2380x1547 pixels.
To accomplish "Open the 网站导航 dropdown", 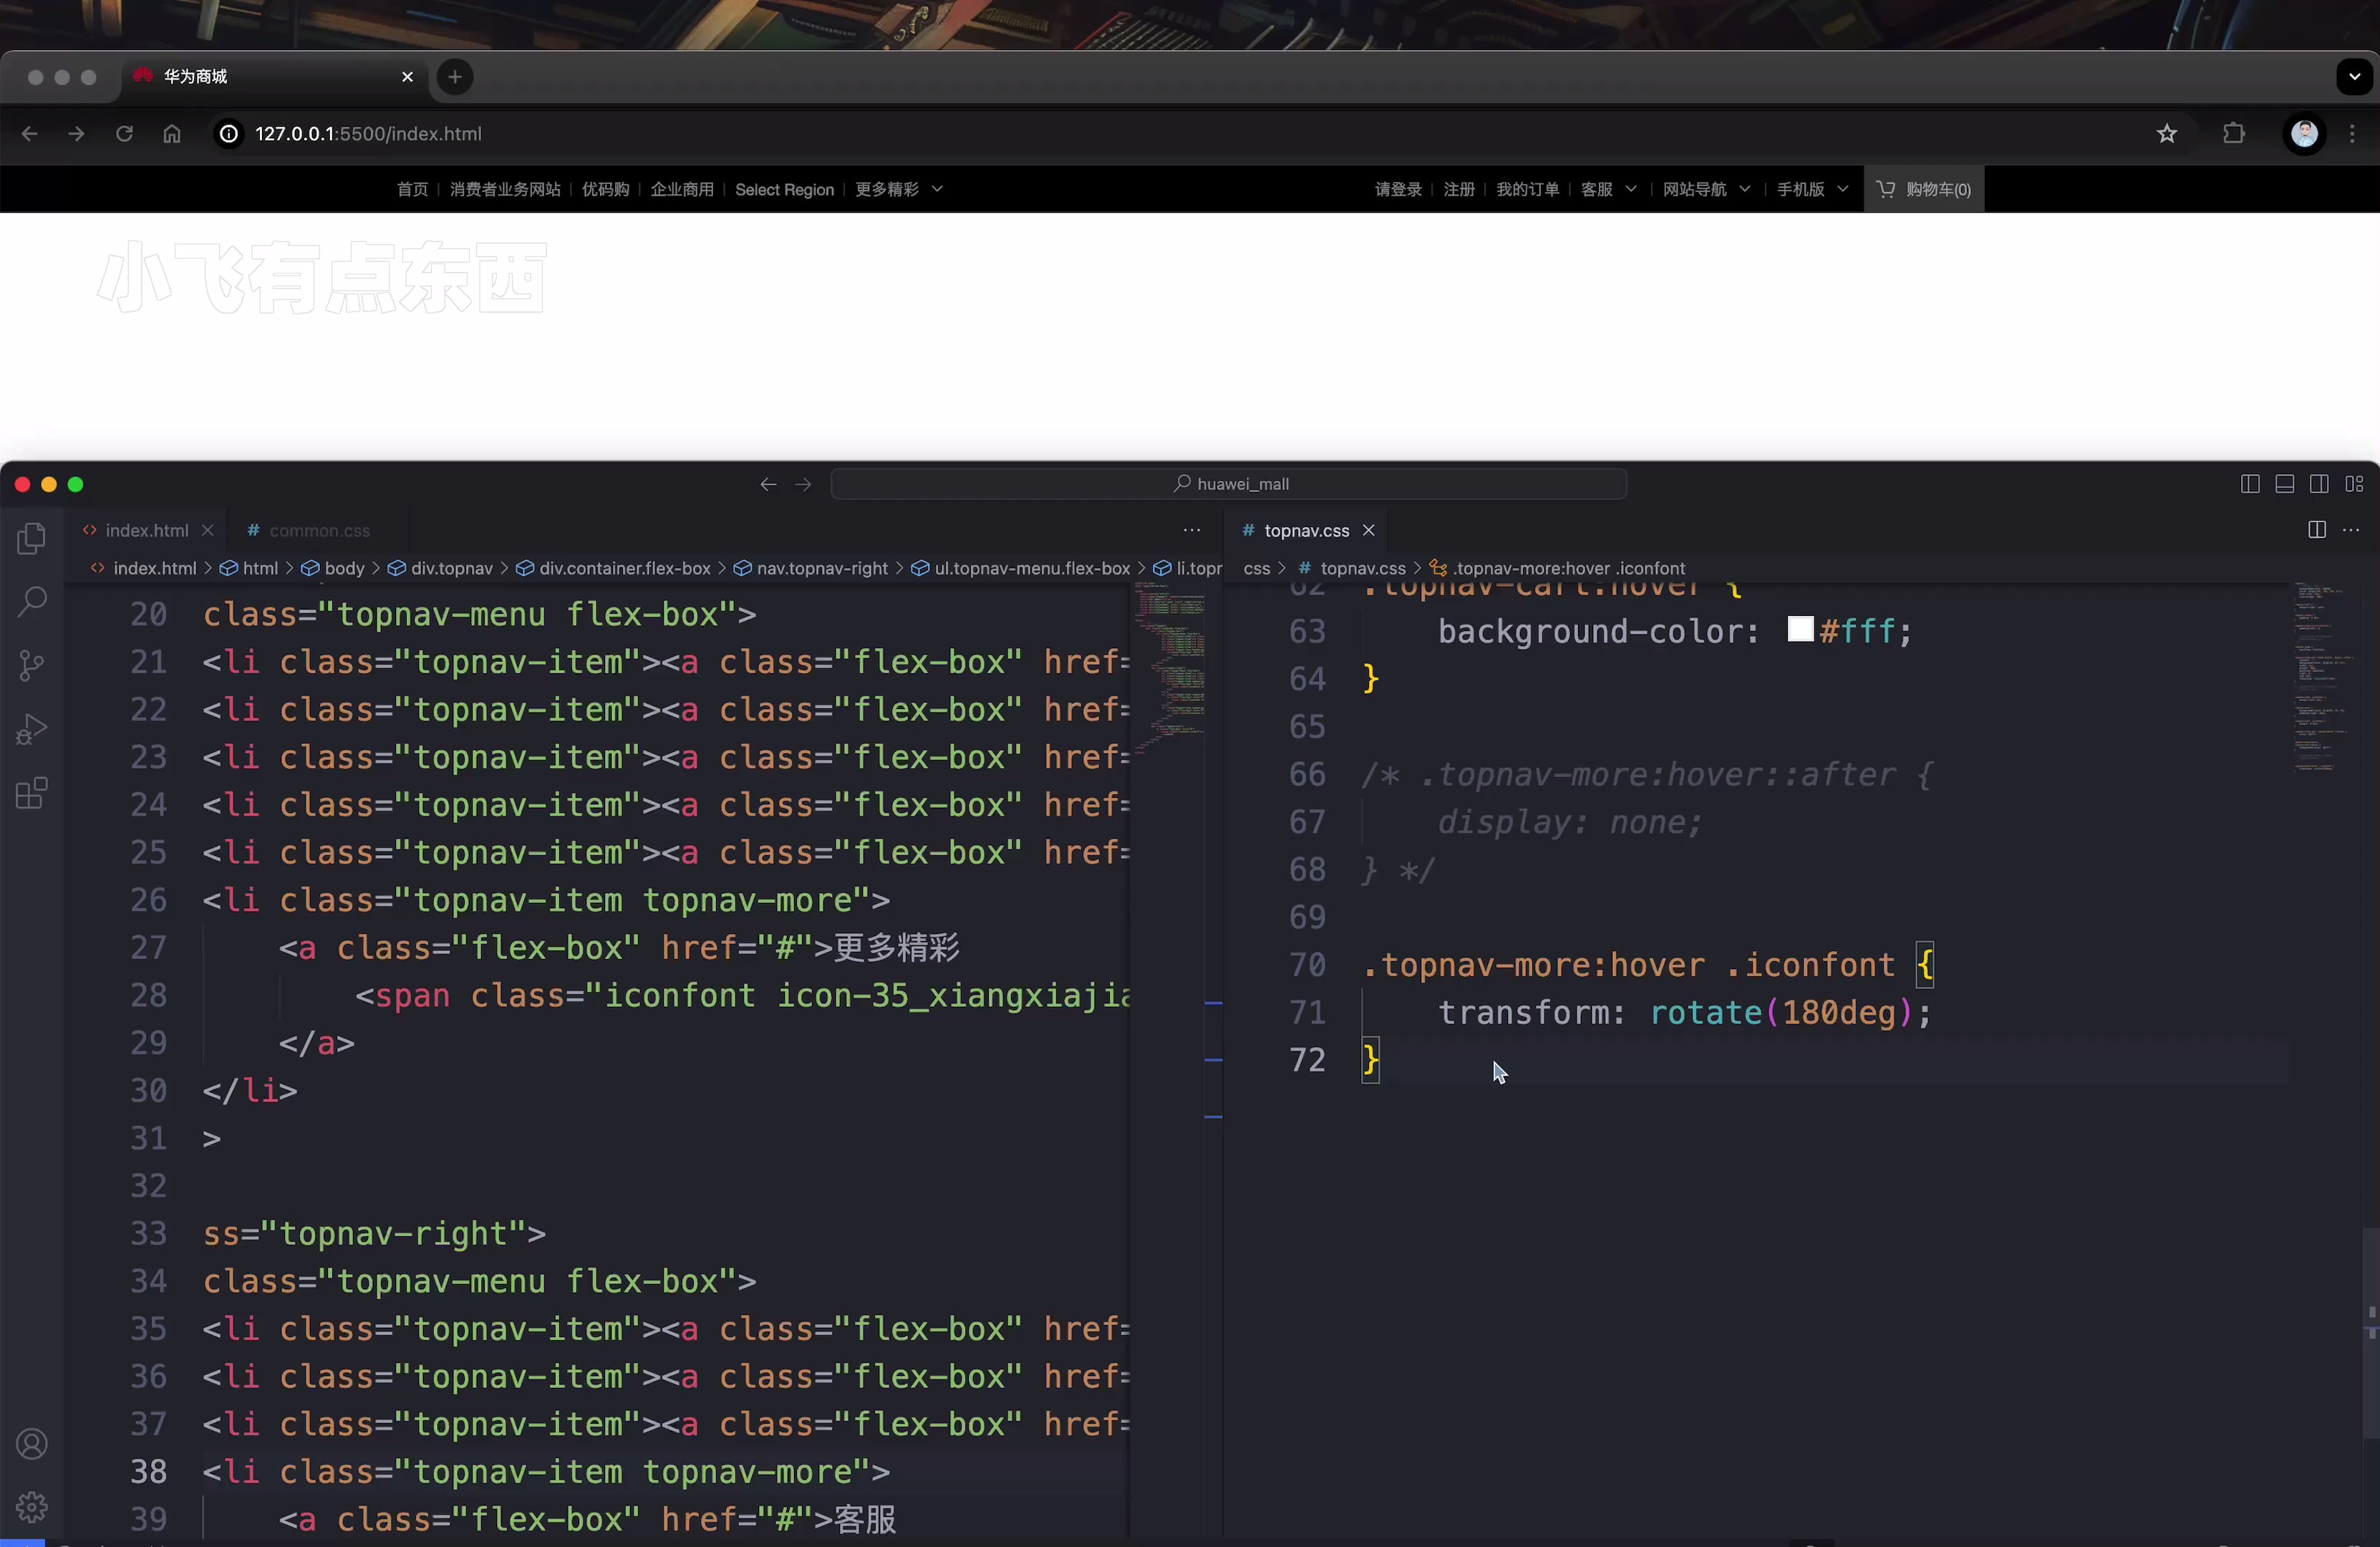I will point(1705,189).
